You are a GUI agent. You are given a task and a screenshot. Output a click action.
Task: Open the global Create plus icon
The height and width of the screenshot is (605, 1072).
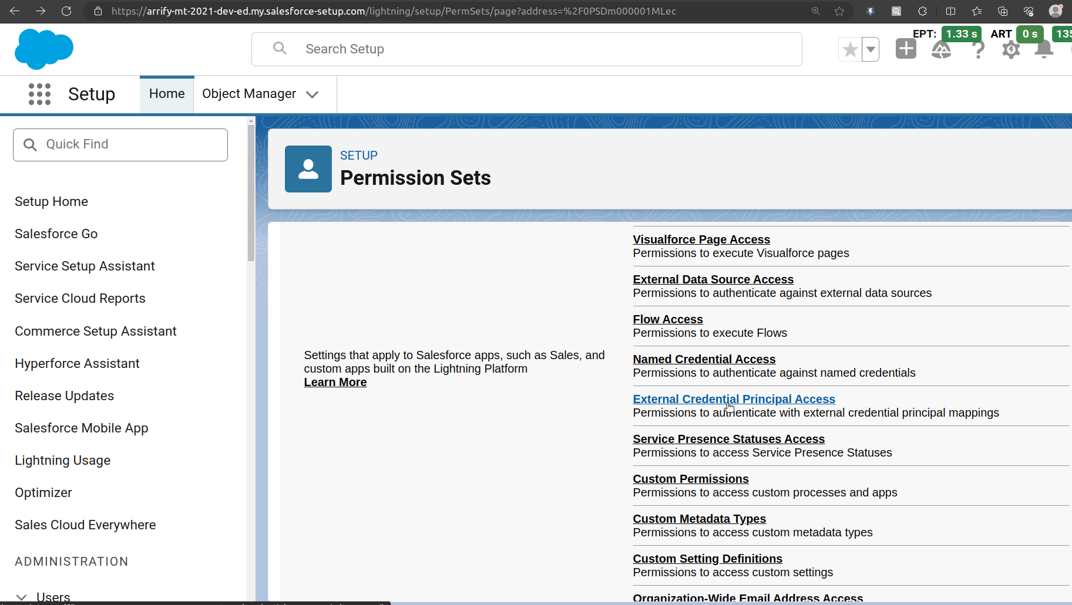[x=906, y=49]
